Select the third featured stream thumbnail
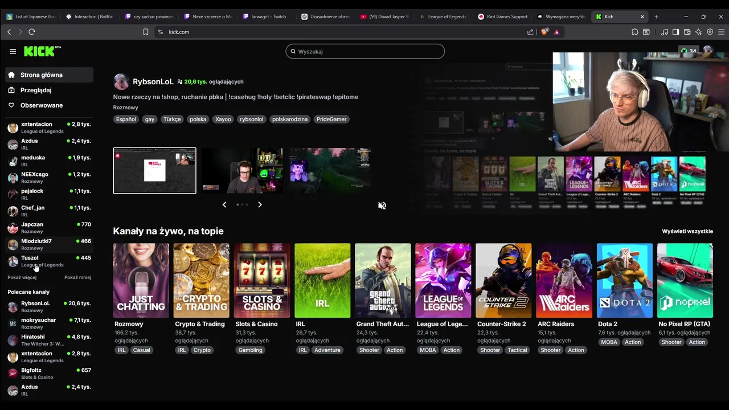Image resolution: width=729 pixels, height=410 pixels. pos(330,171)
